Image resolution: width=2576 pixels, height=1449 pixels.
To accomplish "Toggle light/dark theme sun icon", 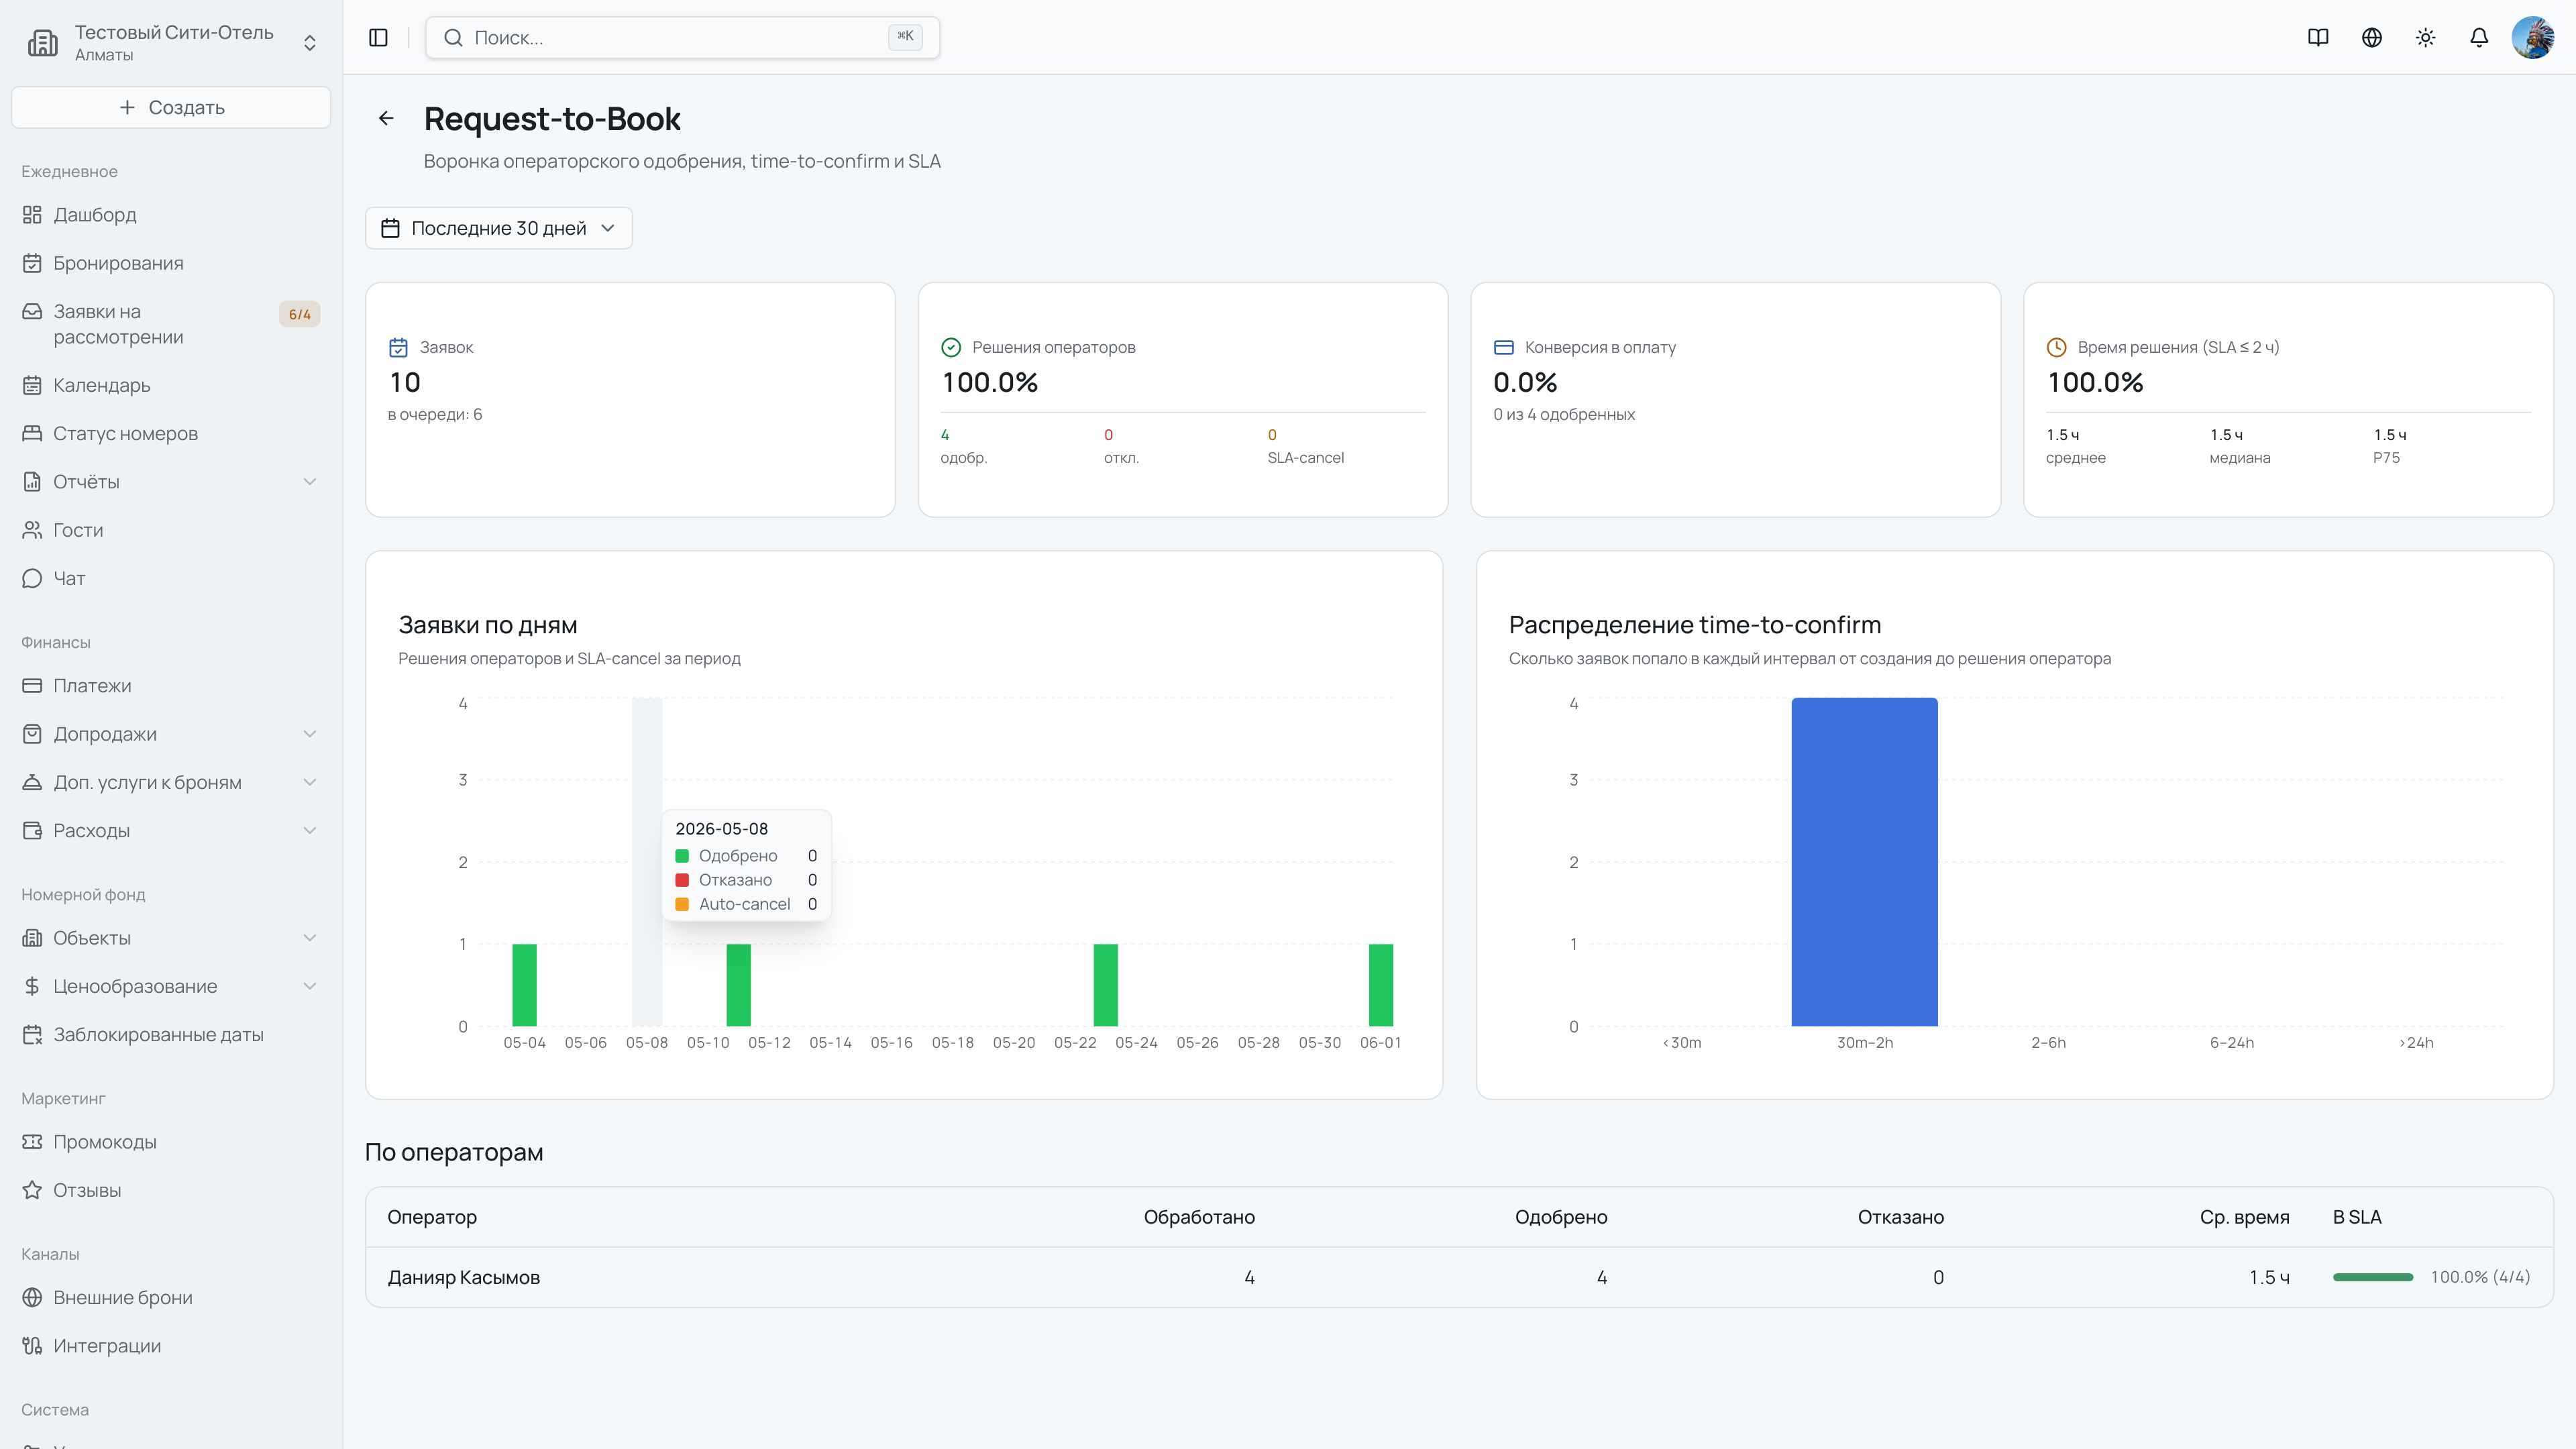I will [x=2426, y=37].
